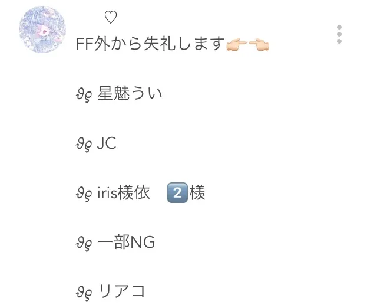Click the word 'iris' in the comment
The width and height of the screenshot is (377, 308).
coord(107,193)
